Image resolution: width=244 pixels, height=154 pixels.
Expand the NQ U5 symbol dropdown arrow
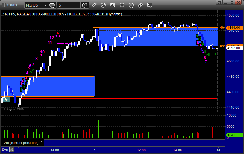45,5
